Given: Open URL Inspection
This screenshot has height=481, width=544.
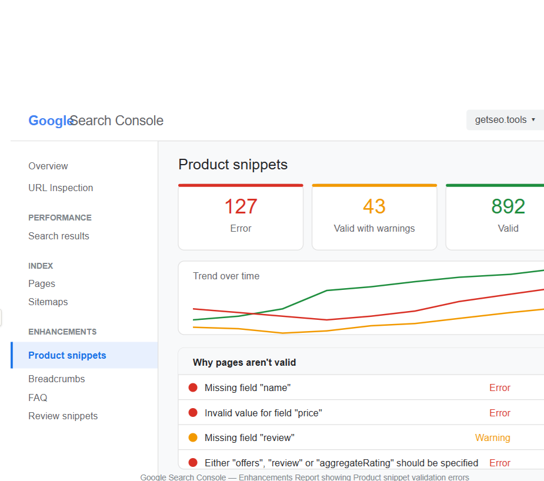Looking at the screenshot, I should (x=61, y=188).
